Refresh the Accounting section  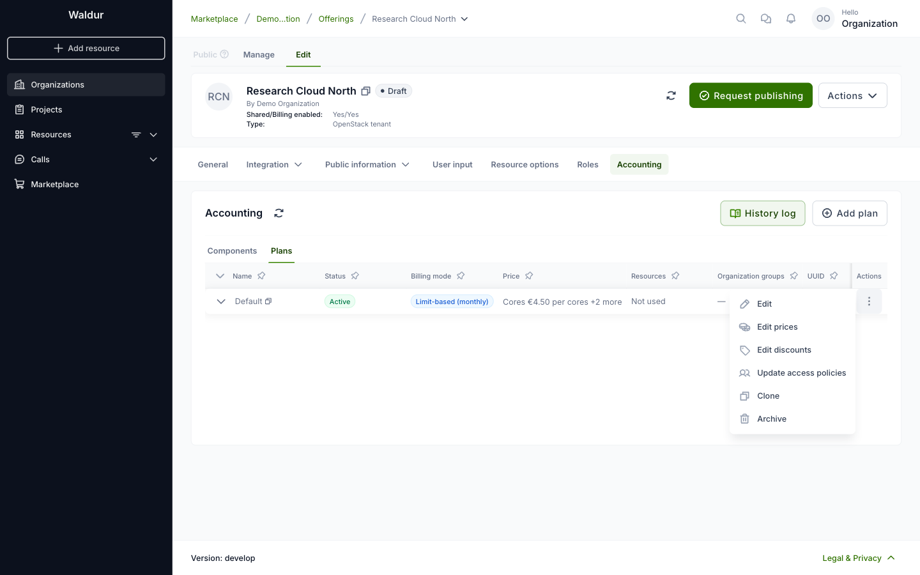point(279,213)
